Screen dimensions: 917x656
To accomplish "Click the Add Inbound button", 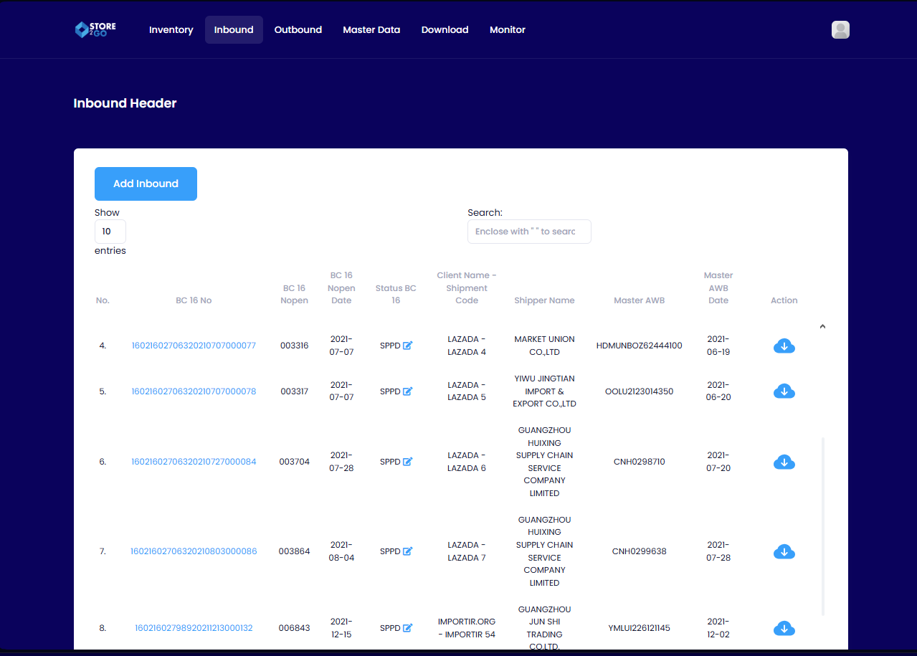I will (146, 184).
